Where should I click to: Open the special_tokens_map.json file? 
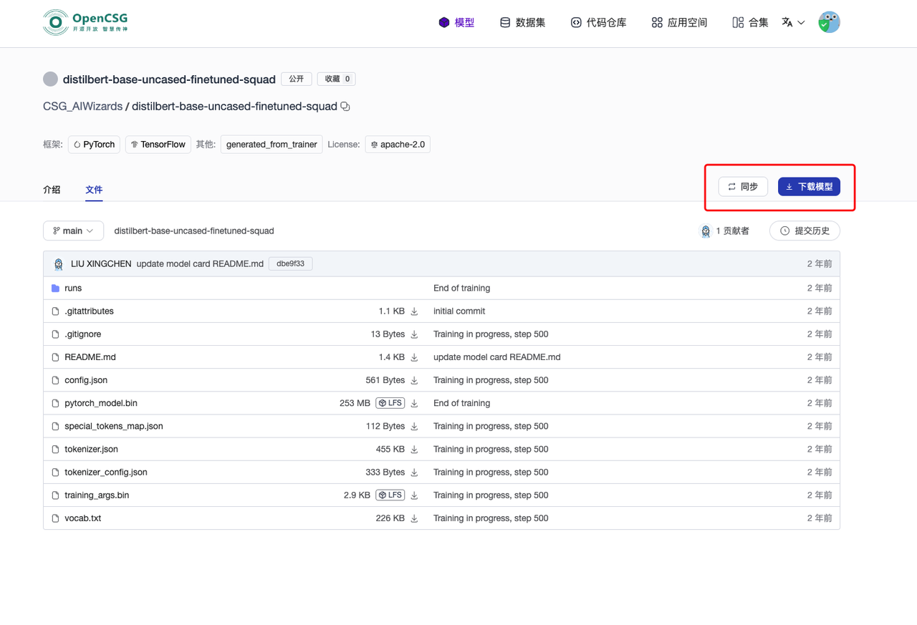pos(114,426)
